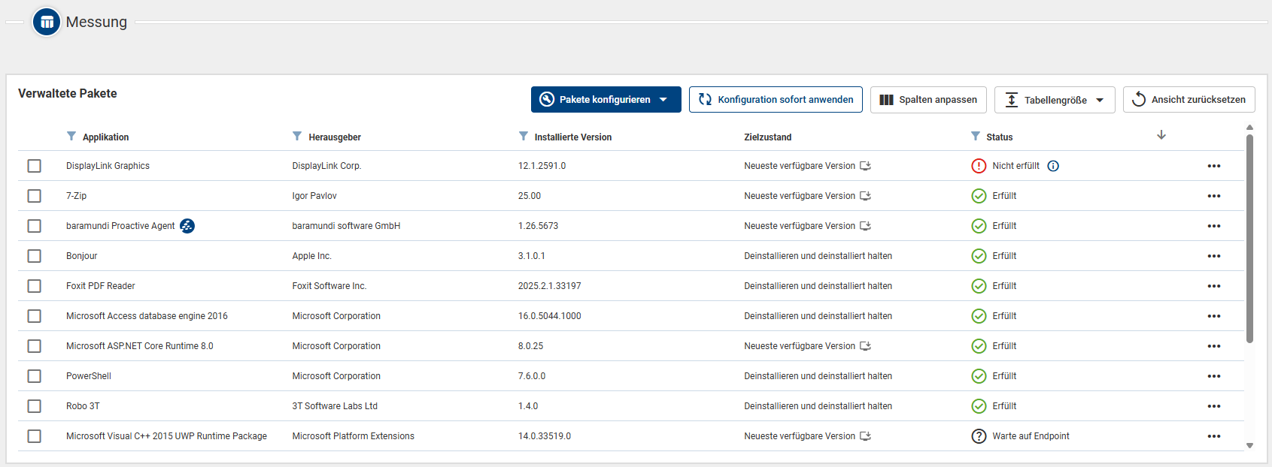
Task: Click Zielzustand icon for baramundi Proactive Agent
Action: click(866, 226)
